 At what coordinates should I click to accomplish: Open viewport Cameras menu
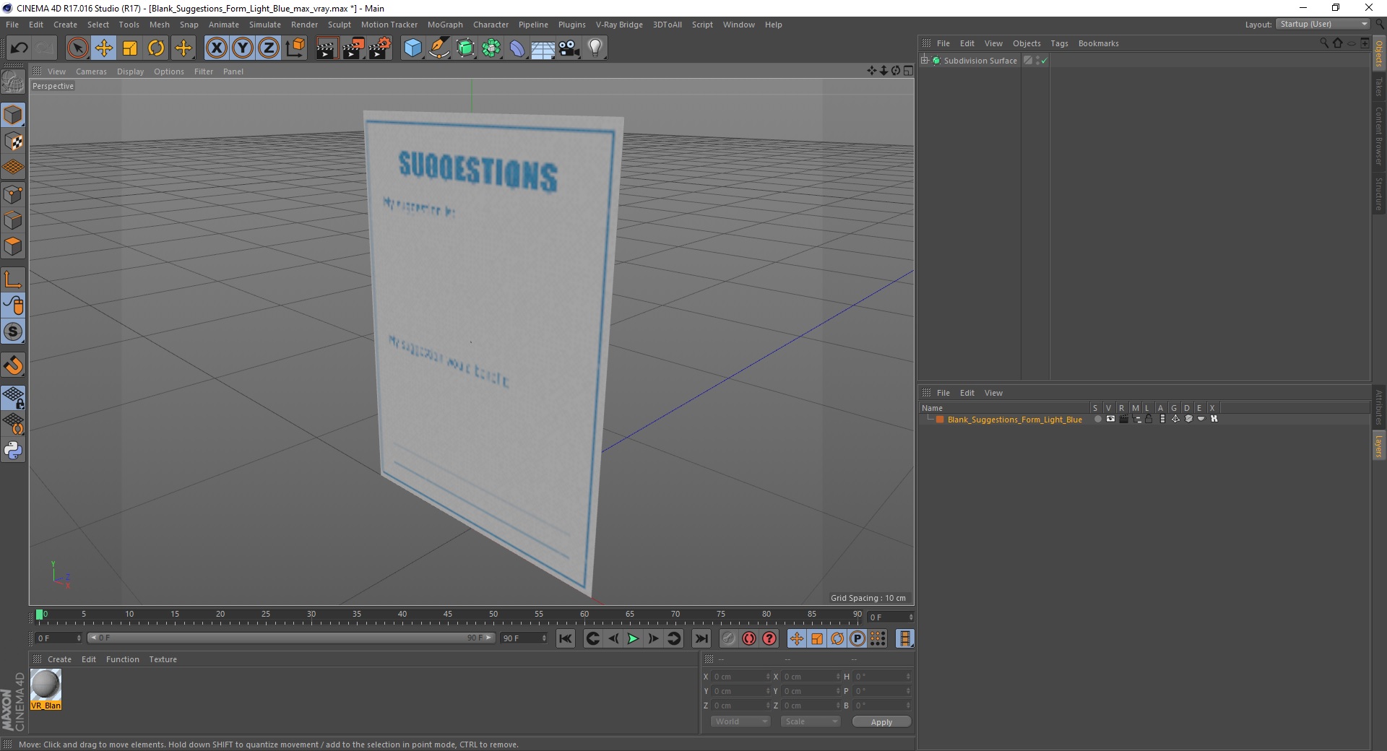pos(91,71)
